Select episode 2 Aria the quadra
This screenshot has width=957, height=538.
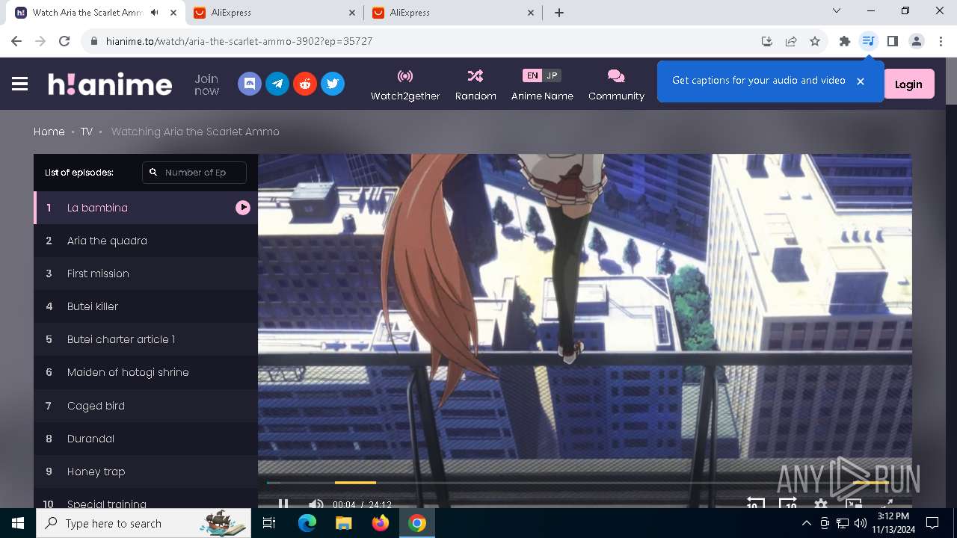(146, 241)
